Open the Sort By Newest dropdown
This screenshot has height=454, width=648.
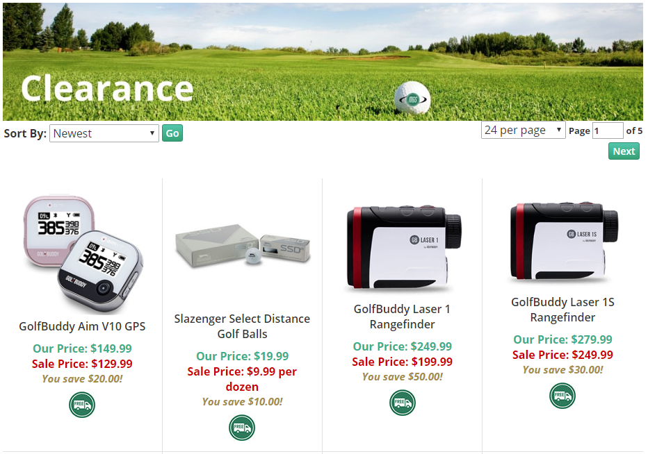[x=104, y=133]
